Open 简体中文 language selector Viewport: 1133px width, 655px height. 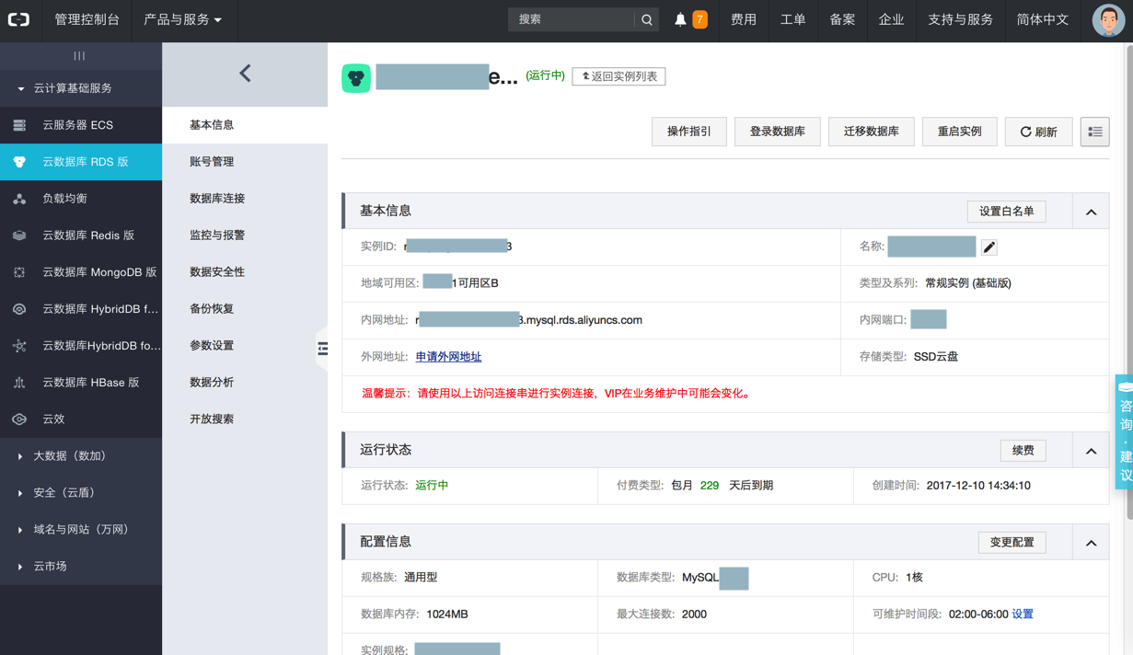[1042, 19]
